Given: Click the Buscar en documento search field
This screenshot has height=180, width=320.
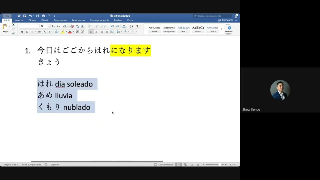Looking at the screenshot, I should pyautogui.click(x=212, y=16).
